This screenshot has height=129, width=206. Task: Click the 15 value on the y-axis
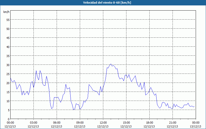click(8, 92)
